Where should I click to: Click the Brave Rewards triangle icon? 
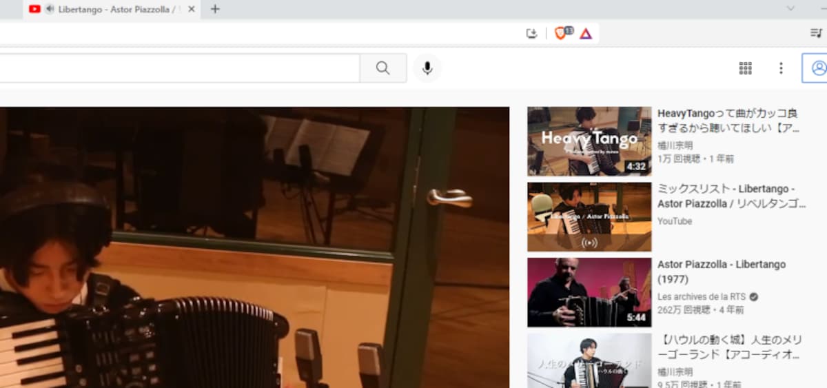(586, 33)
